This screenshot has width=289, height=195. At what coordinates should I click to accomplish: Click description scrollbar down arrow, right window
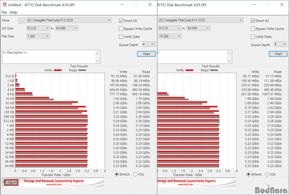pyautogui.click(x=229, y=61)
